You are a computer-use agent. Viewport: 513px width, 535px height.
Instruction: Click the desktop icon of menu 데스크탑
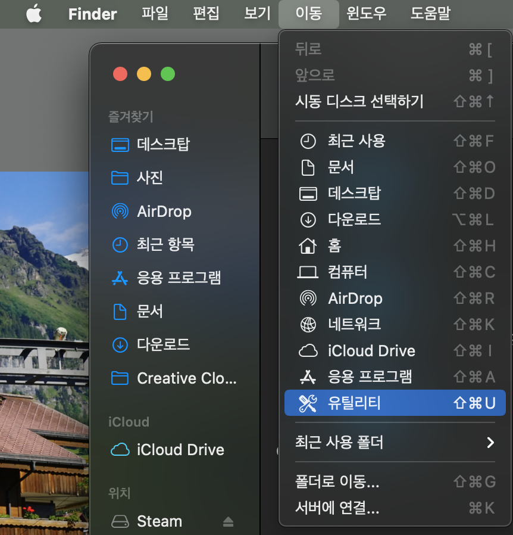click(x=308, y=194)
